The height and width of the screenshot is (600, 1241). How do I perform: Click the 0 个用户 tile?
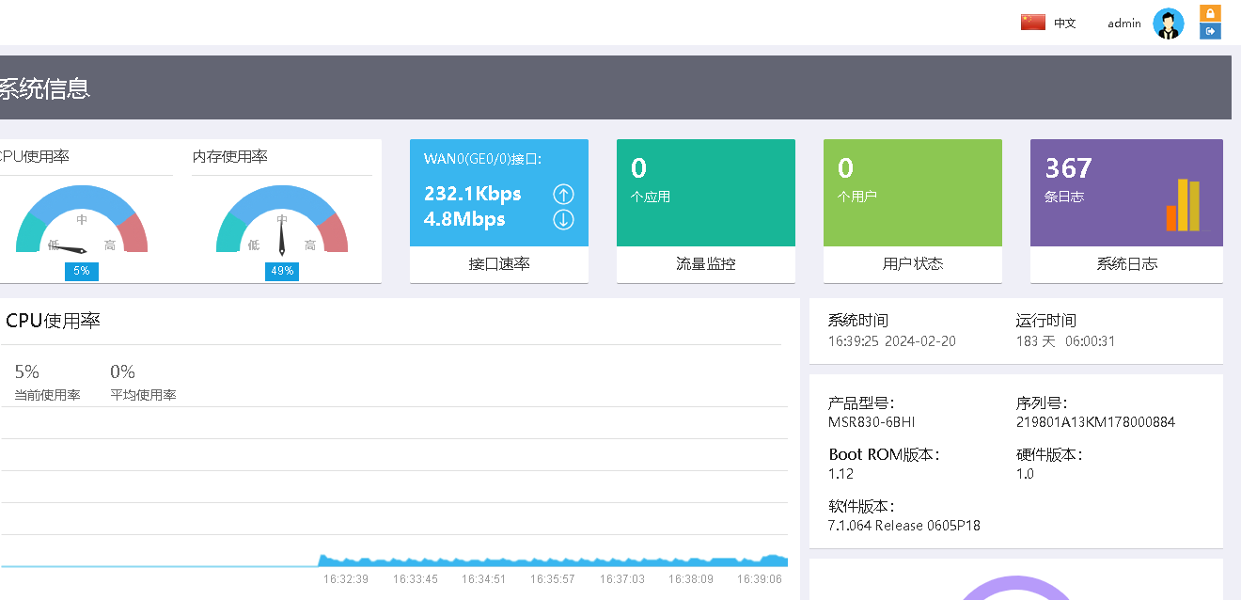click(913, 193)
